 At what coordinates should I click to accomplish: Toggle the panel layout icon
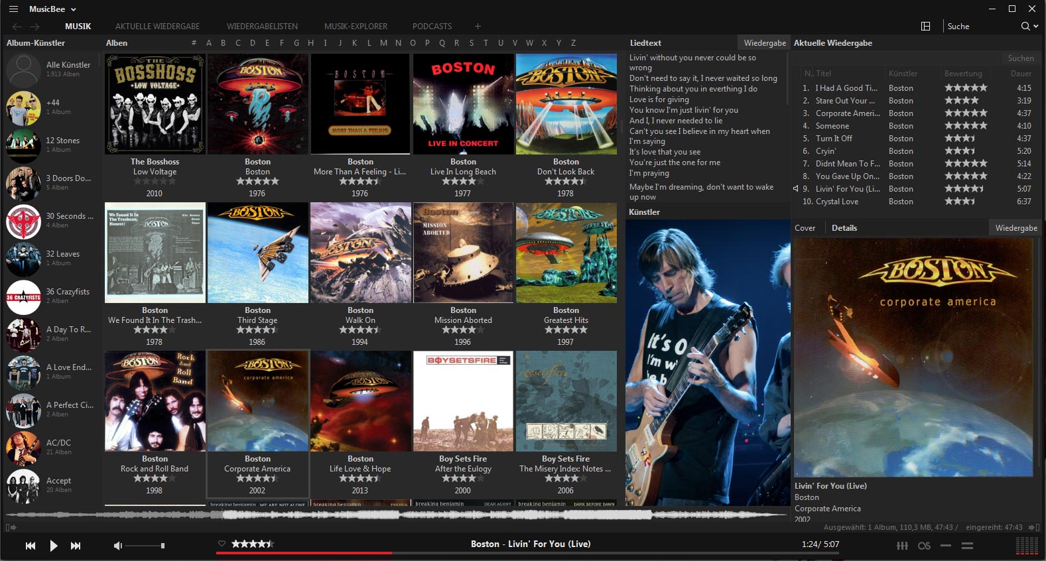click(926, 27)
